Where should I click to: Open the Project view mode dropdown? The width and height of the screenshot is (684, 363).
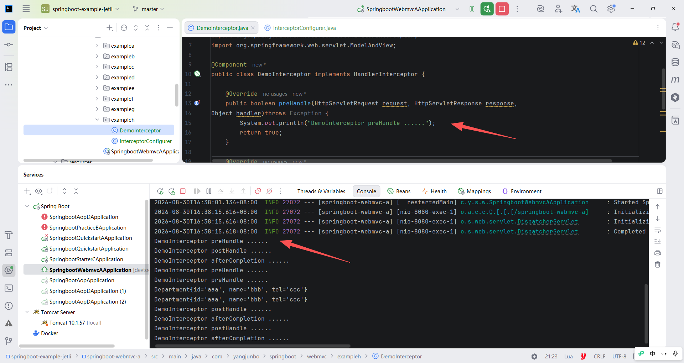click(x=36, y=28)
